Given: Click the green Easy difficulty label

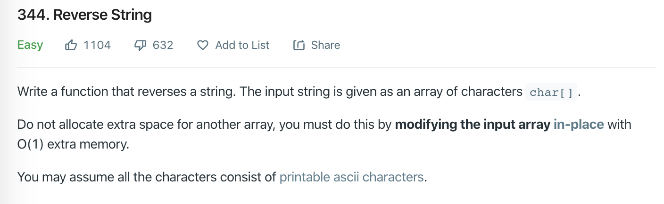Looking at the screenshot, I should coord(30,45).
